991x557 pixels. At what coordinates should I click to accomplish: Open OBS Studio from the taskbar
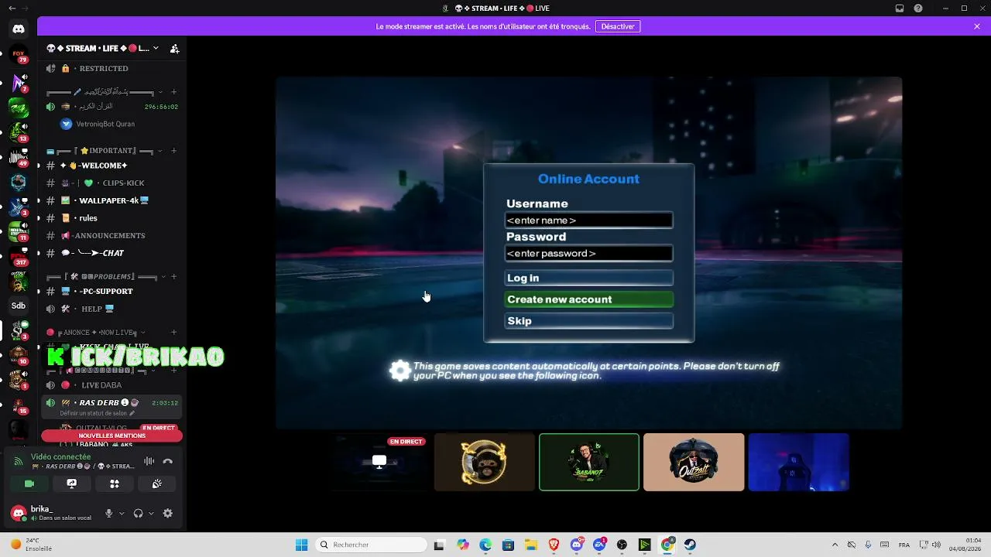[x=622, y=545]
